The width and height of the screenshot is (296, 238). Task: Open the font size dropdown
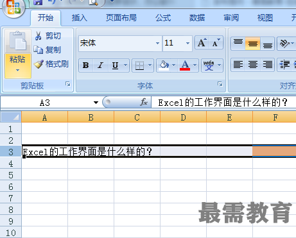click(x=187, y=43)
